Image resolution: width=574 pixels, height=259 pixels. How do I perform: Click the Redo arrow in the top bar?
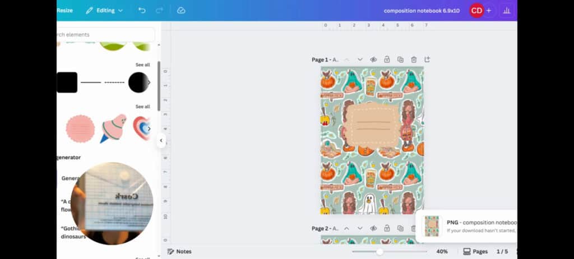(159, 11)
